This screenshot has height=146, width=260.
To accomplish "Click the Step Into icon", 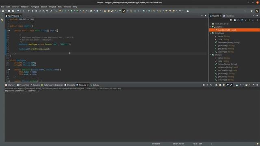I will click(43, 11).
